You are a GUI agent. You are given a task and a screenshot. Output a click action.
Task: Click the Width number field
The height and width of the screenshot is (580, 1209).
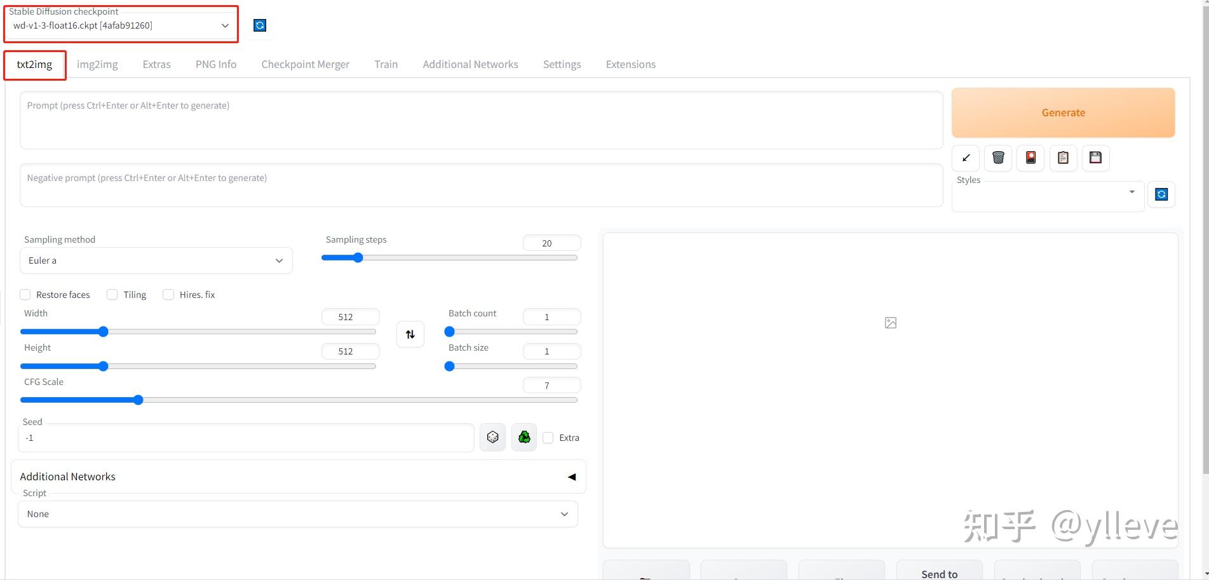click(350, 317)
